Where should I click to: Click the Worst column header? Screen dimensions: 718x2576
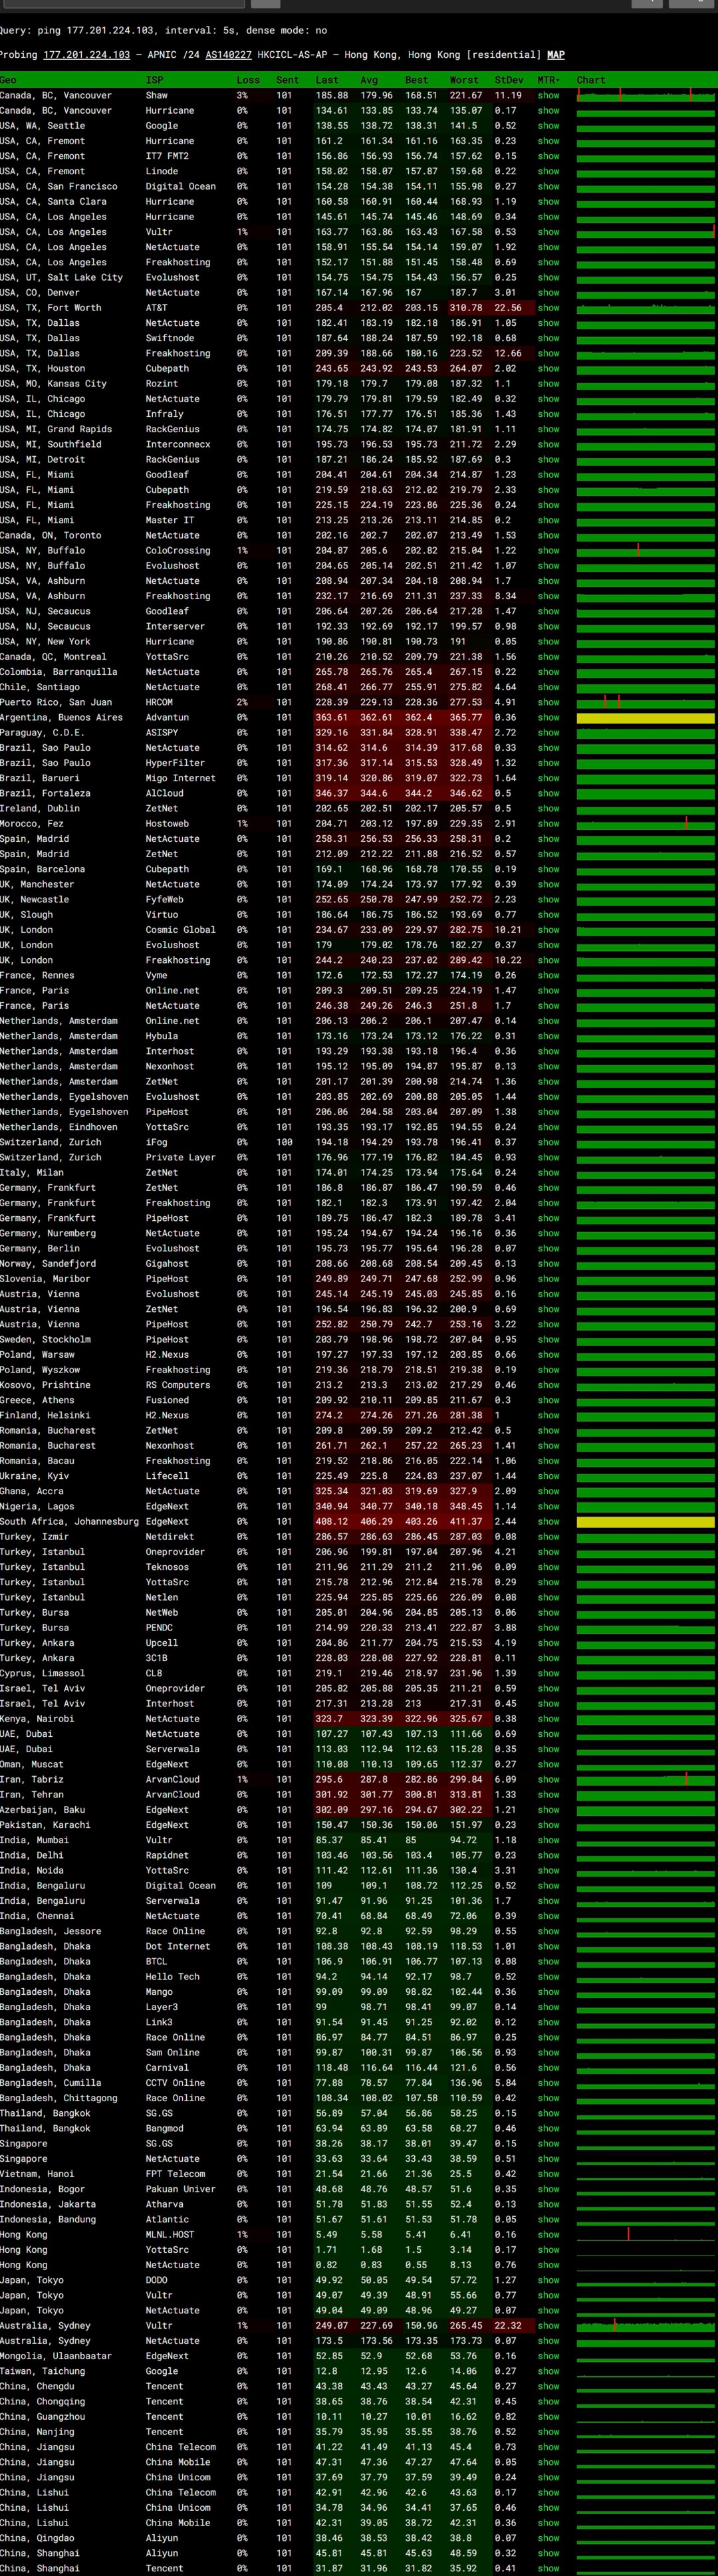click(x=464, y=80)
